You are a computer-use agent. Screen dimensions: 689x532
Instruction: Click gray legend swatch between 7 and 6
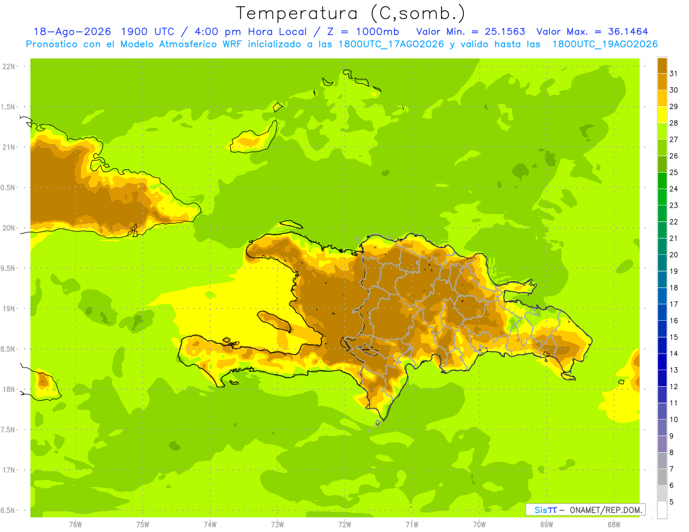click(x=662, y=477)
